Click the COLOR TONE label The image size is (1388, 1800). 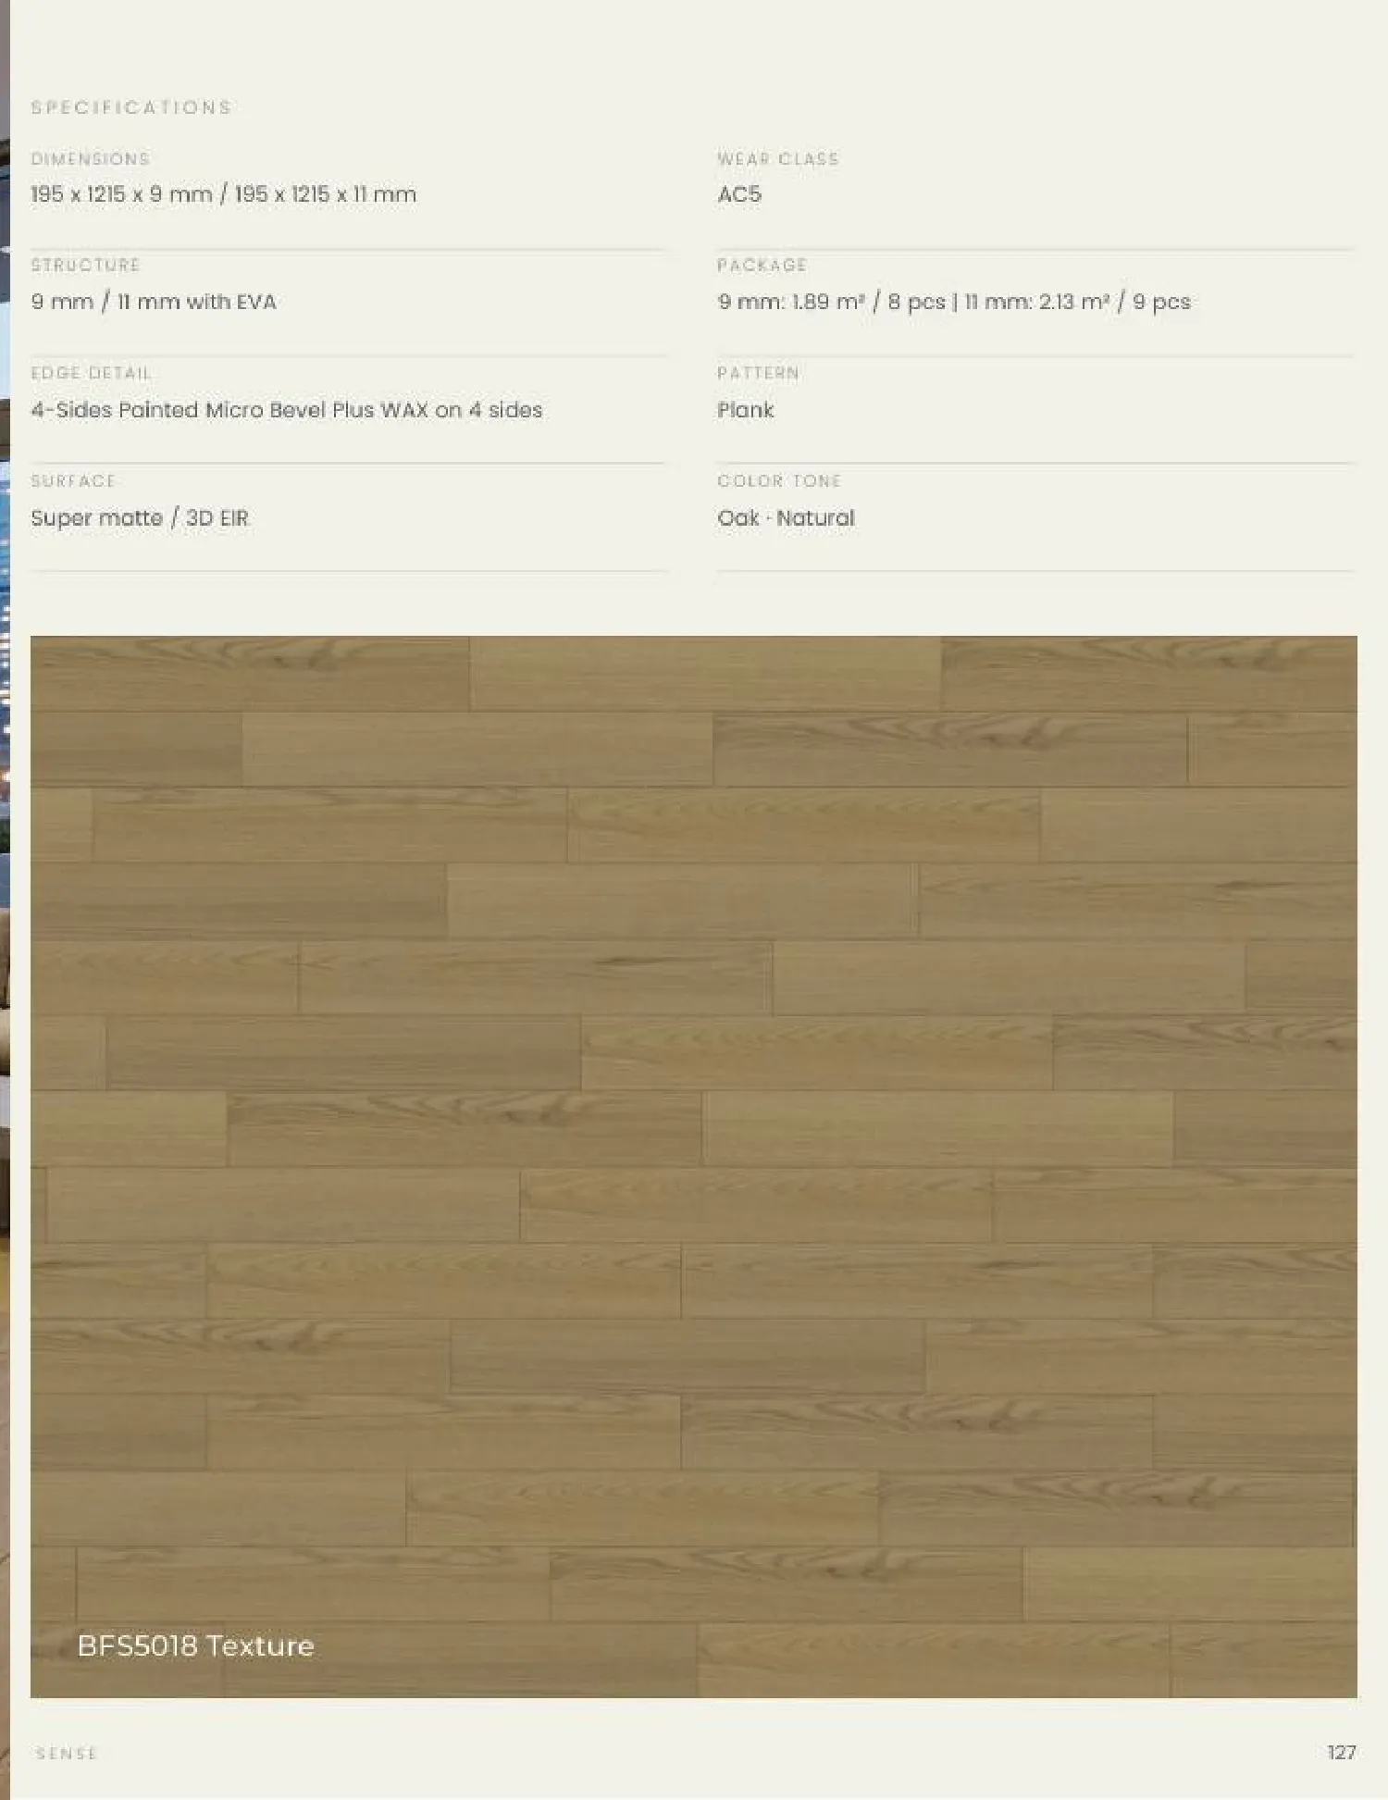click(x=779, y=481)
